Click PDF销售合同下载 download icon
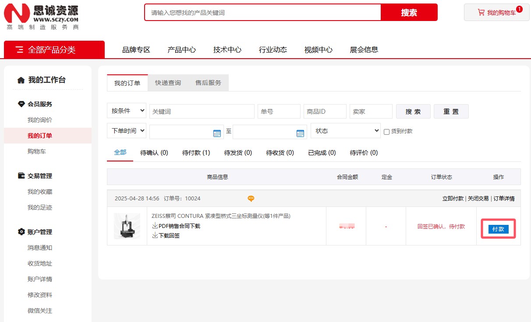This screenshot has height=322, width=531. 155,226
